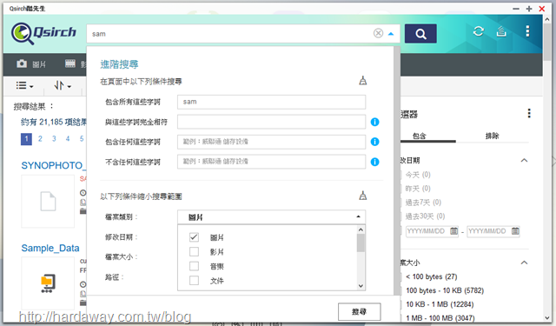Switch to the 包含 filter tab
Viewport: 556px width, 326px height.
point(420,136)
